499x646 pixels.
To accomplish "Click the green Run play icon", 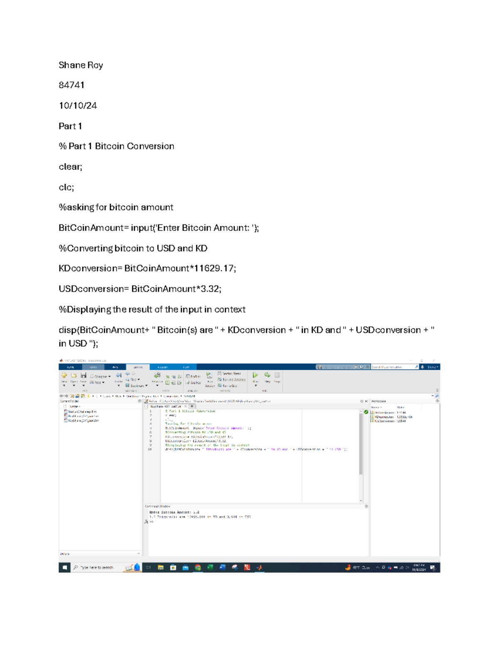I will pyautogui.click(x=255, y=375).
